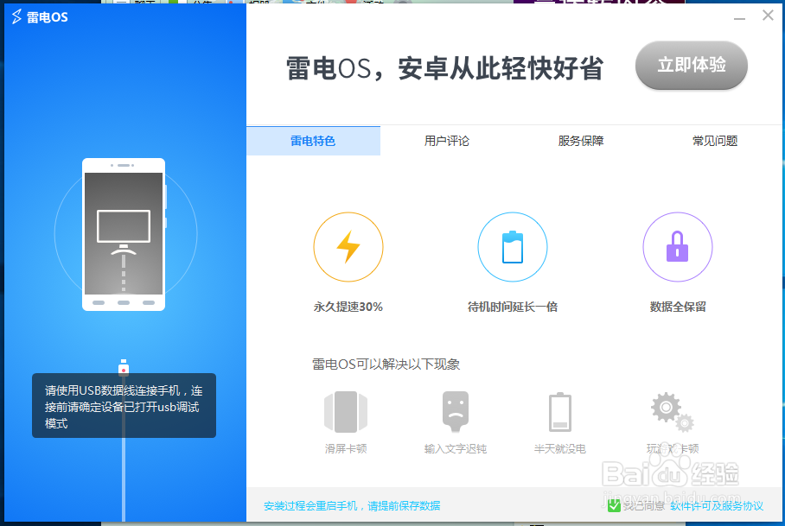Click the 永久提速30% label

pyautogui.click(x=348, y=307)
